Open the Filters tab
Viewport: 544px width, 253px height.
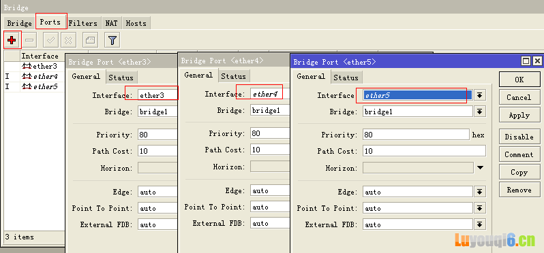(83, 23)
